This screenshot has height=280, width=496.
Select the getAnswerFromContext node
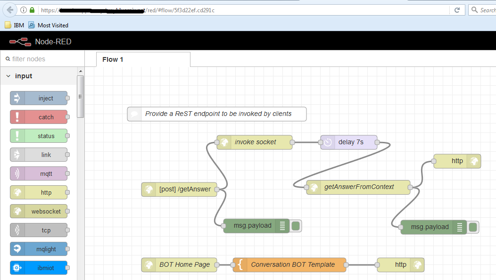(x=358, y=187)
